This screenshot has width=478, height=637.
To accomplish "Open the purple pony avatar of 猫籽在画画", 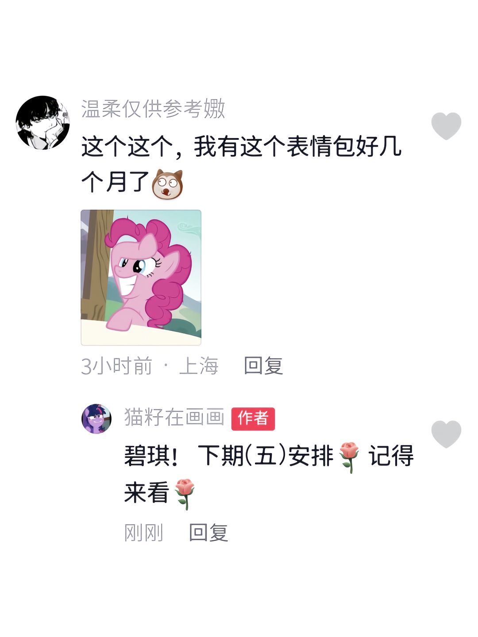I will (x=96, y=418).
